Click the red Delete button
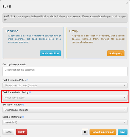Viewport: 130px width, 137px height. coord(22,132)
